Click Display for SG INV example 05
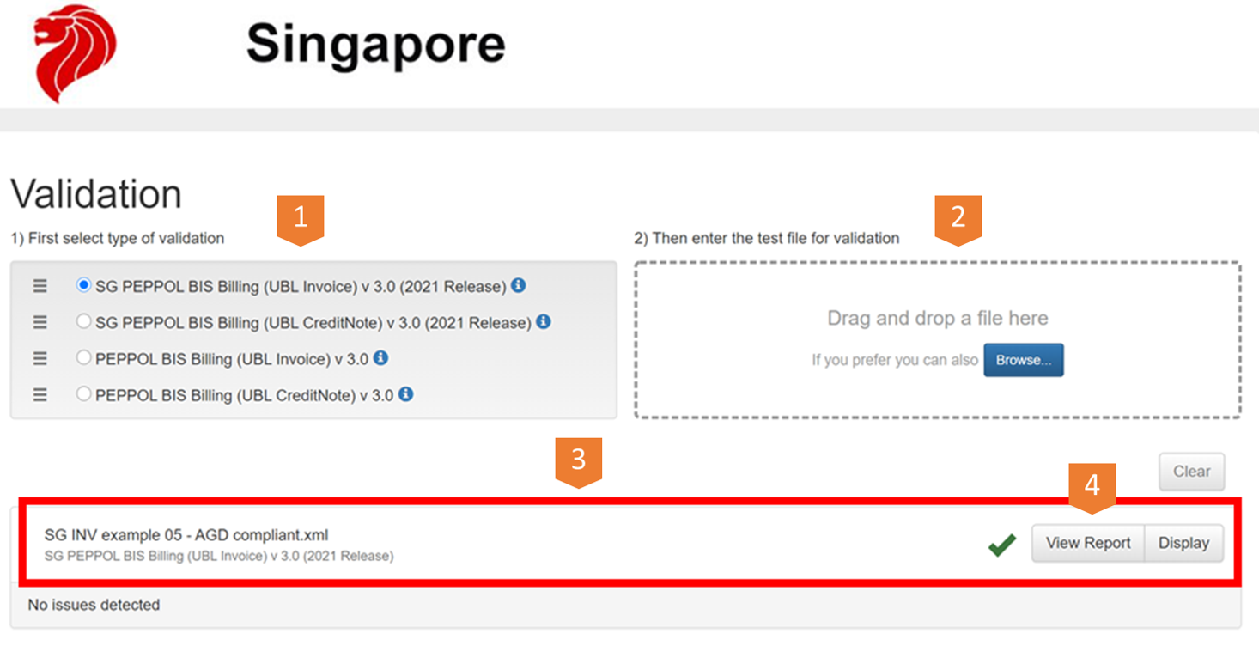The width and height of the screenshot is (1259, 652). click(1183, 543)
